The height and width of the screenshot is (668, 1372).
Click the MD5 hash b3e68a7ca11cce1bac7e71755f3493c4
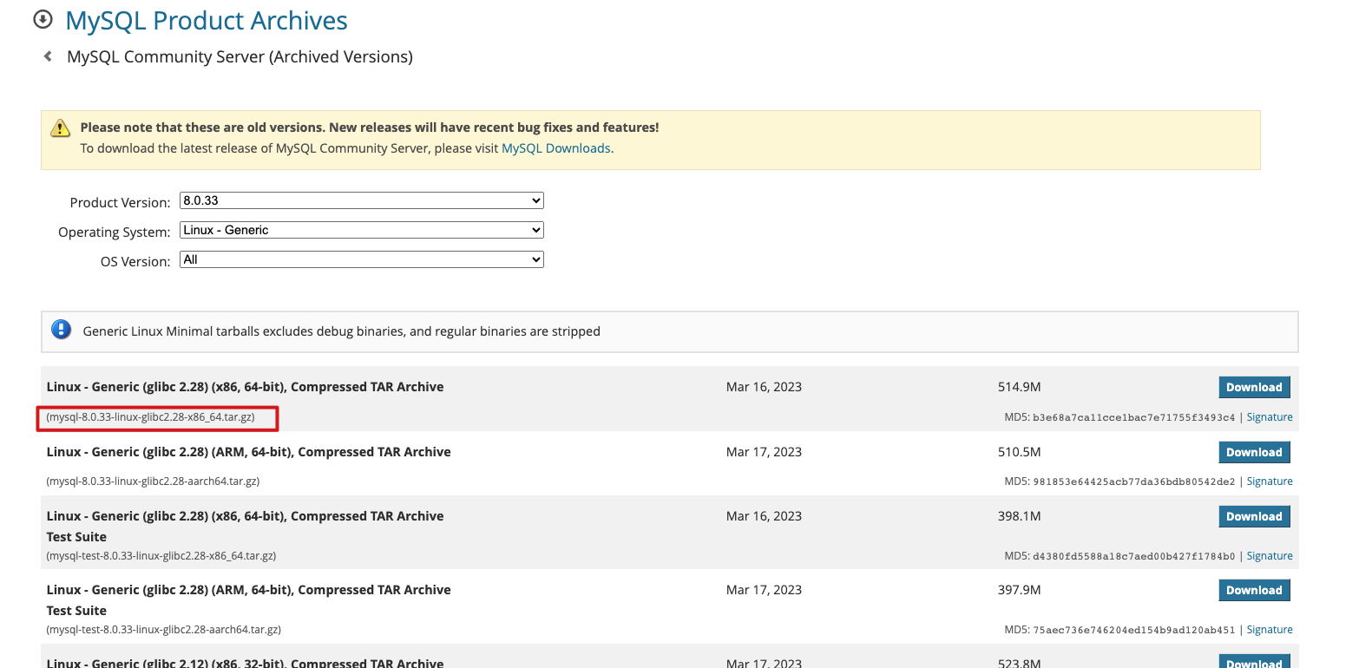click(x=1133, y=418)
